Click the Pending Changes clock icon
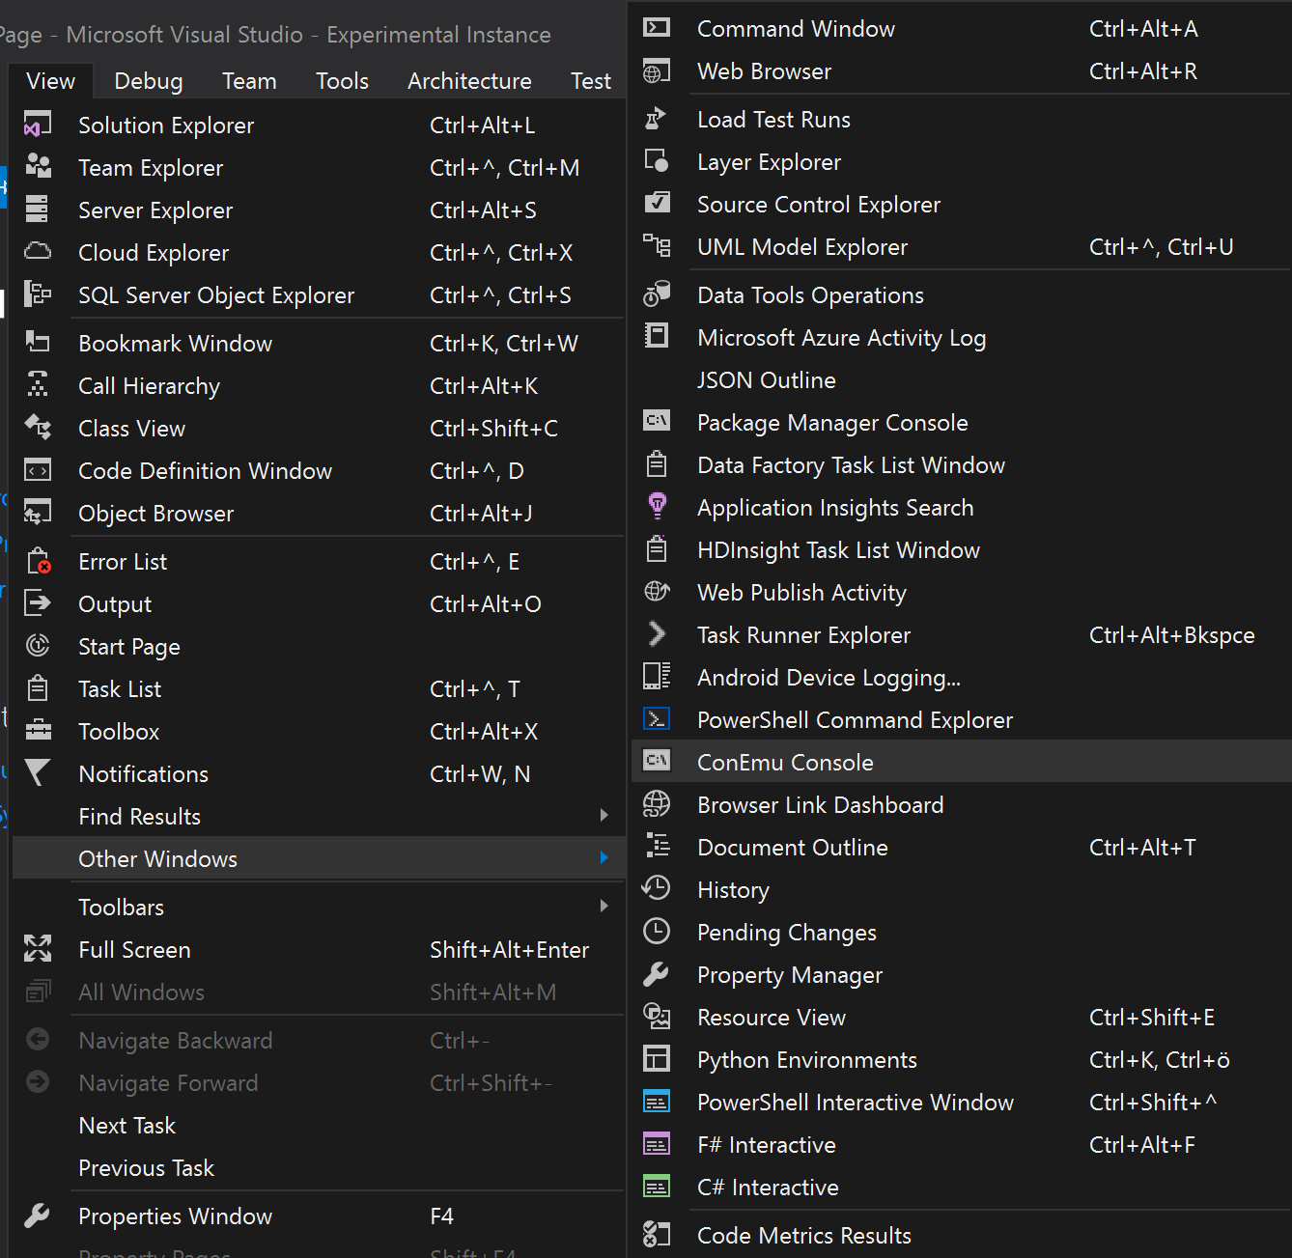Viewport: 1292px width, 1258px height. [x=657, y=933]
